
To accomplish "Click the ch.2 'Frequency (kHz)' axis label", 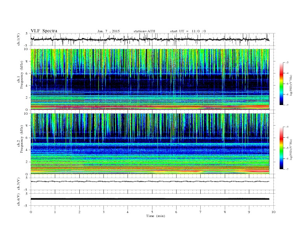I will coord(22,139).
